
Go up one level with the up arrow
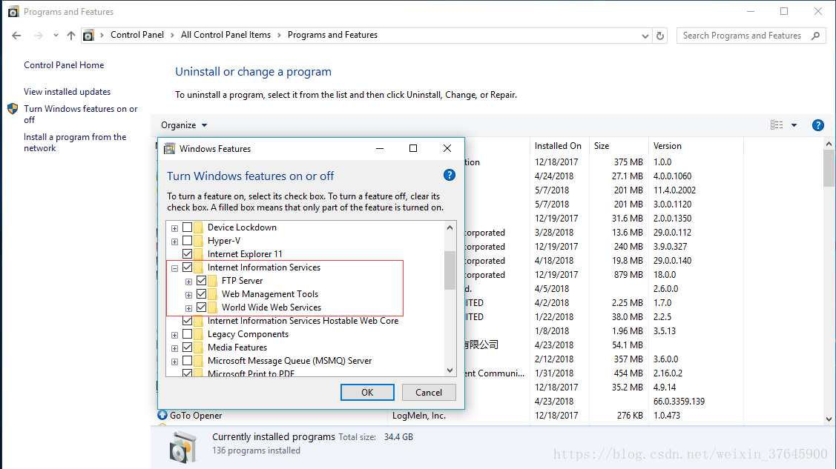tap(71, 36)
